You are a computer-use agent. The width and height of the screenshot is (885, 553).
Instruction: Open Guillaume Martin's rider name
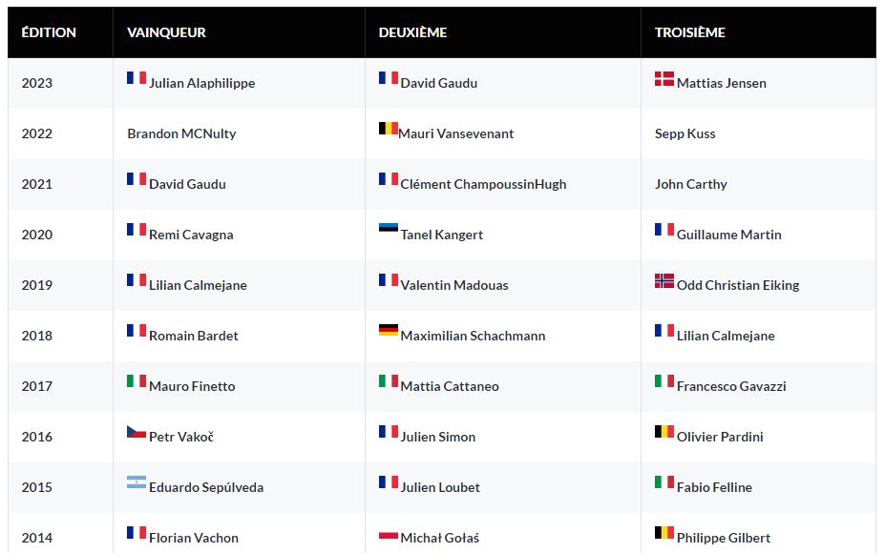point(728,235)
